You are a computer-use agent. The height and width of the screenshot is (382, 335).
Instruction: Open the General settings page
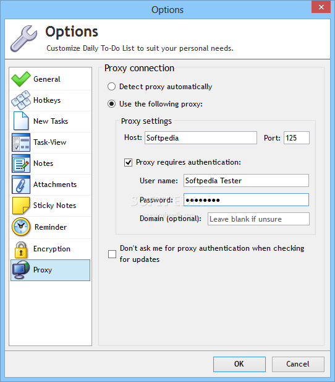(50, 79)
